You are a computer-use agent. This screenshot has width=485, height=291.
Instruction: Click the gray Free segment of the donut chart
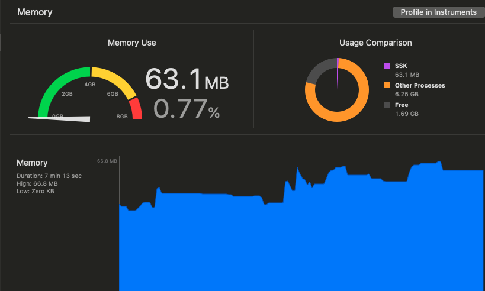click(319, 69)
